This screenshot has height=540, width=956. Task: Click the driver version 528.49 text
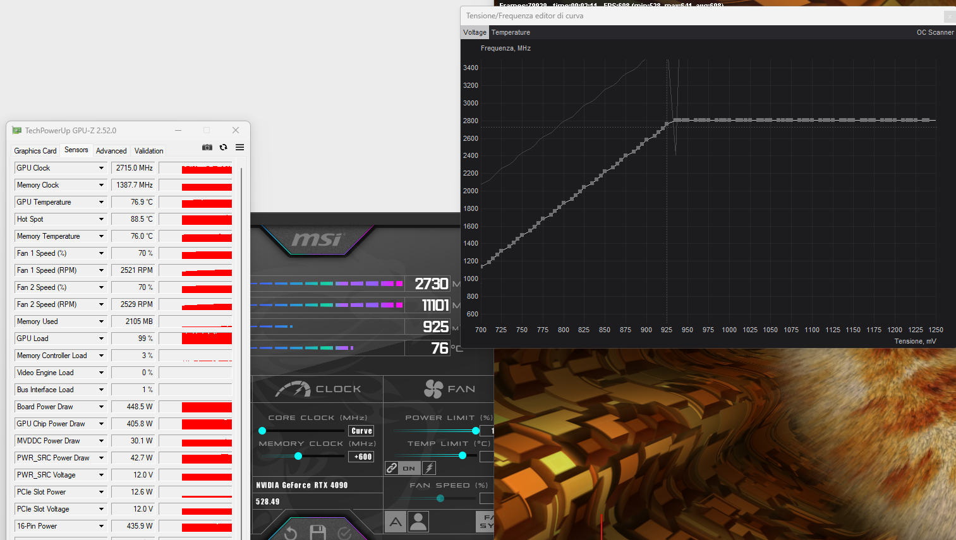pos(268,501)
